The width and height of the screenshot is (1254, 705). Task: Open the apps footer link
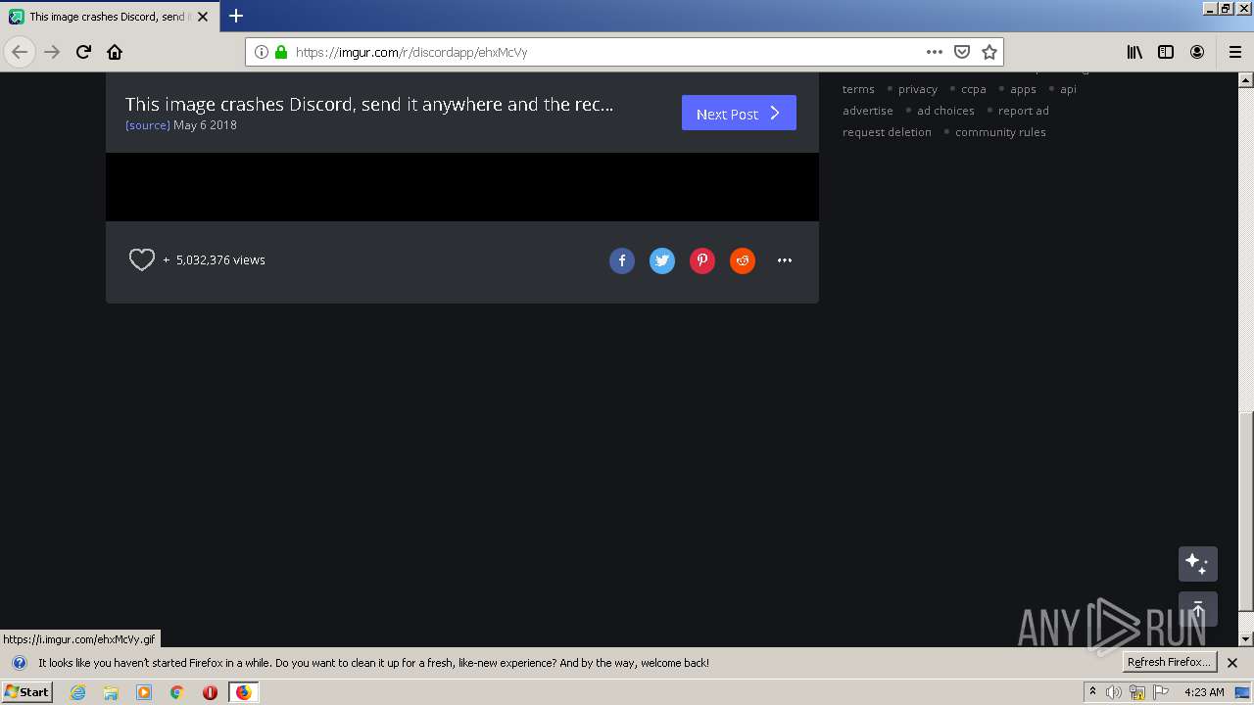point(1024,89)
